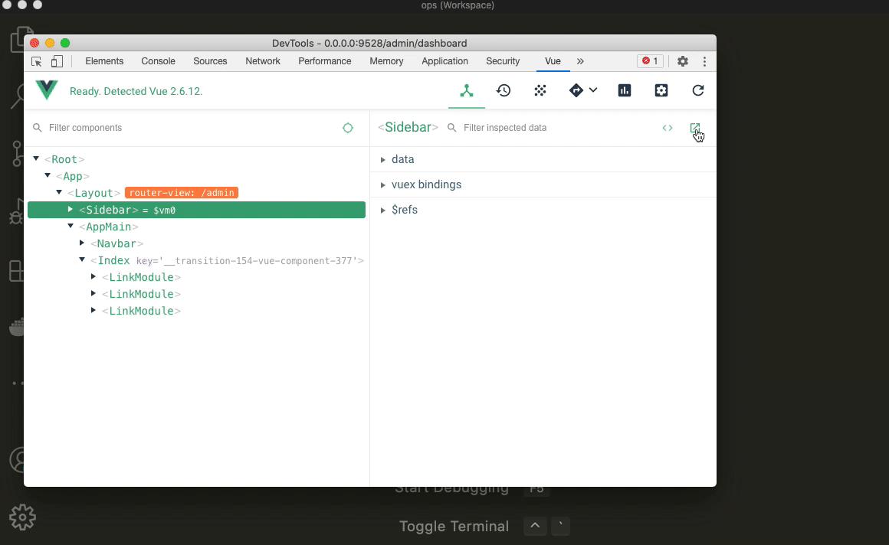
Task: Open the DevTools error count badge
Action: click(650, 60)
